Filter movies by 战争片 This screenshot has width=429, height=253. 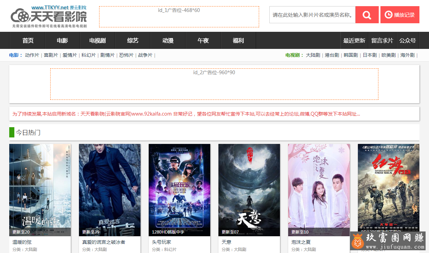(x=145, y=55)
